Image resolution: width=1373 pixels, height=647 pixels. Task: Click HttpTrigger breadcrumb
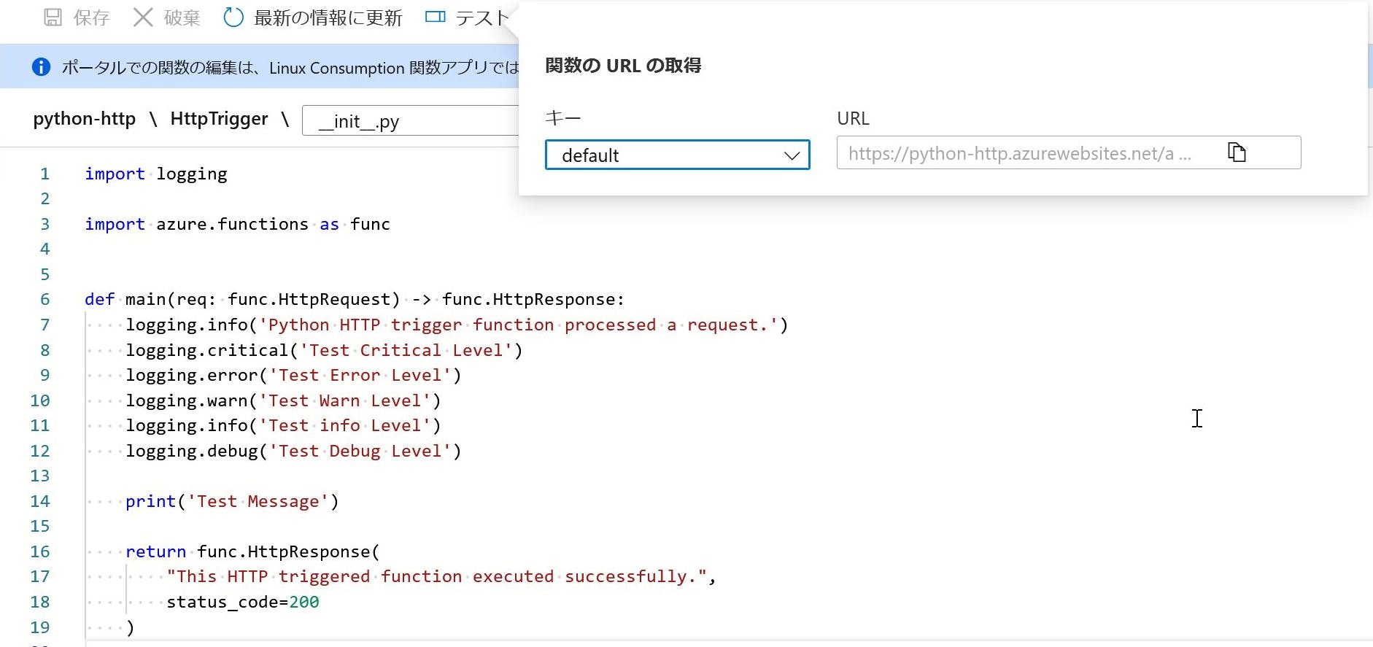pyautogui.click(x=219, y=119)
